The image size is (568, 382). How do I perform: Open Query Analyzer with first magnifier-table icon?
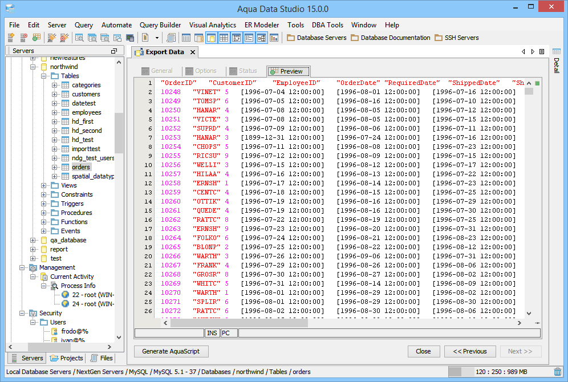[79, 37]
